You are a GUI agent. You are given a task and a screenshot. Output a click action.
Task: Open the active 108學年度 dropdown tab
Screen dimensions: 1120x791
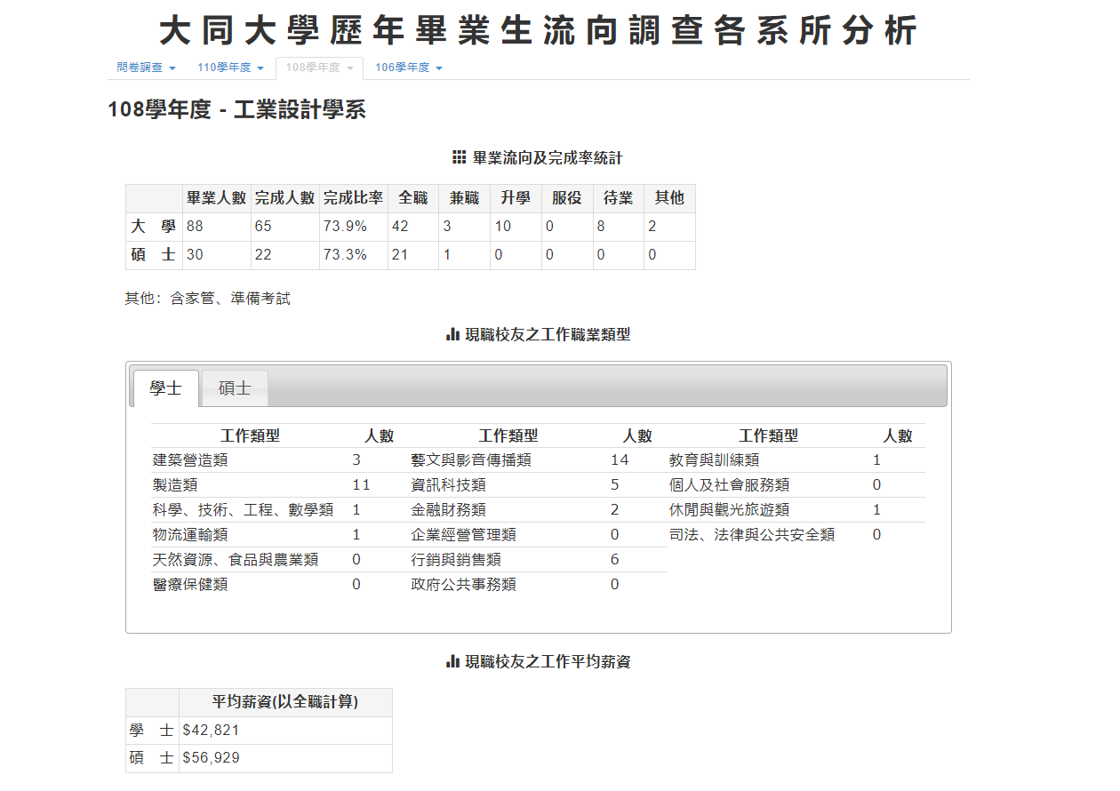point(319,68)
